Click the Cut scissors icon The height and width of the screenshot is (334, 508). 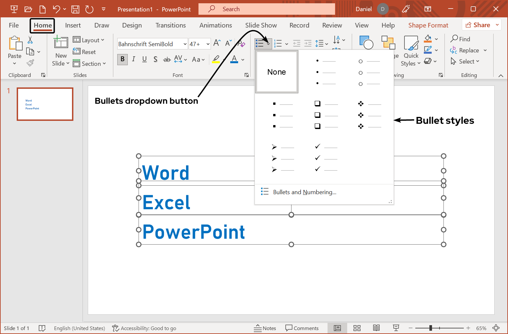(x=30, y=40)
